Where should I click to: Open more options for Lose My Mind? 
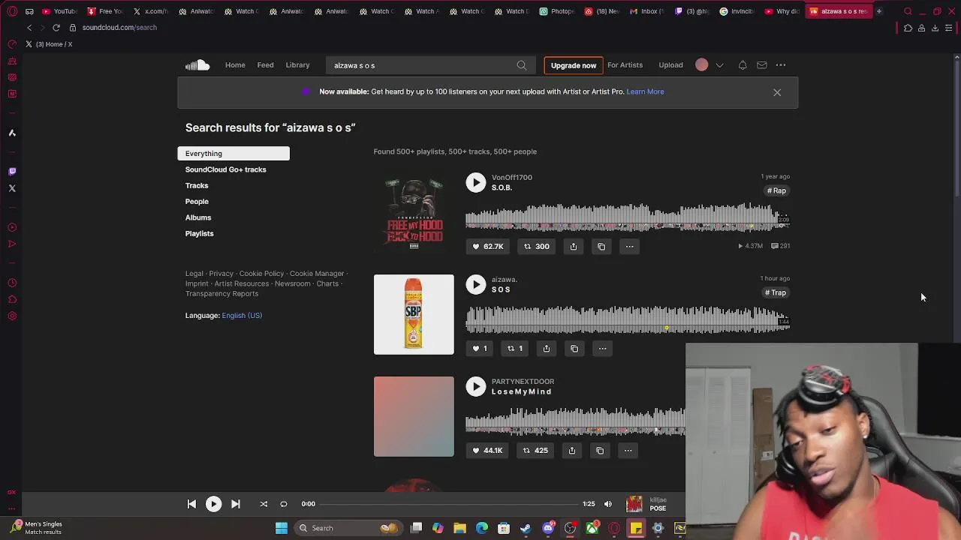pos(628,450)
